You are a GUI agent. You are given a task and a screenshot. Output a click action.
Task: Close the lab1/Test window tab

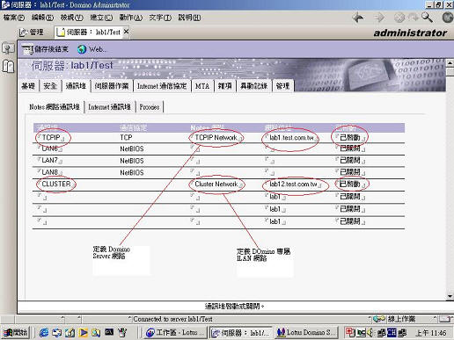126,32
